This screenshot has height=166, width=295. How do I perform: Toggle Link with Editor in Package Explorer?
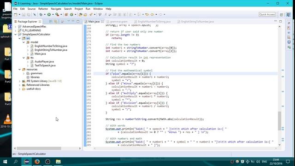click(x=56, y=22)
